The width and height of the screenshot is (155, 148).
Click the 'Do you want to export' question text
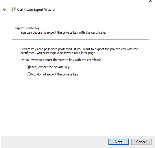coord(62,60)
